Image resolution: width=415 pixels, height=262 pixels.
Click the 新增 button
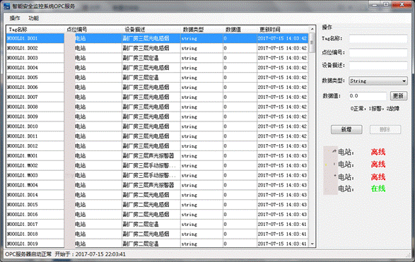point(346,129)
